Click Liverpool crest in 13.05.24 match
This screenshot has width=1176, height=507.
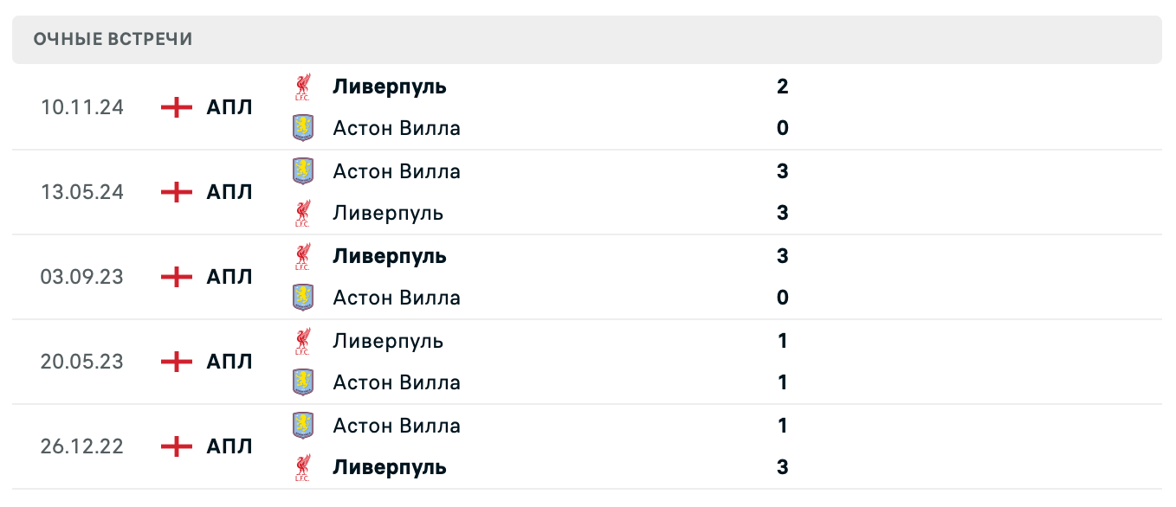coord(302,213)
